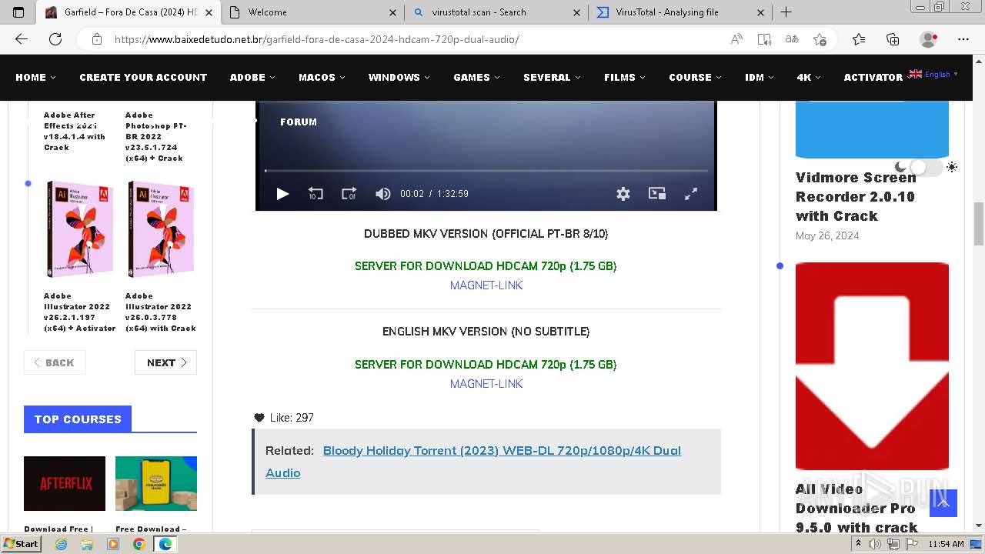Viewport: 985px width, 554px height.
Task: Open All Video Downloader Pro post
Action: [x=856, y=509]
